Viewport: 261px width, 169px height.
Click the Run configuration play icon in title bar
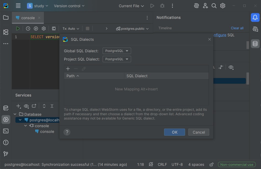pyautogui.click(x=152, y=6)
